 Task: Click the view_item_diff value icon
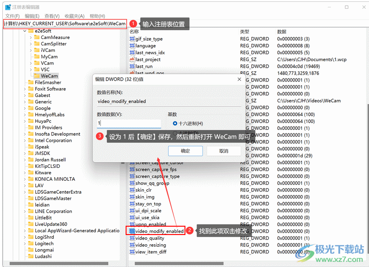tap(132, 252)
